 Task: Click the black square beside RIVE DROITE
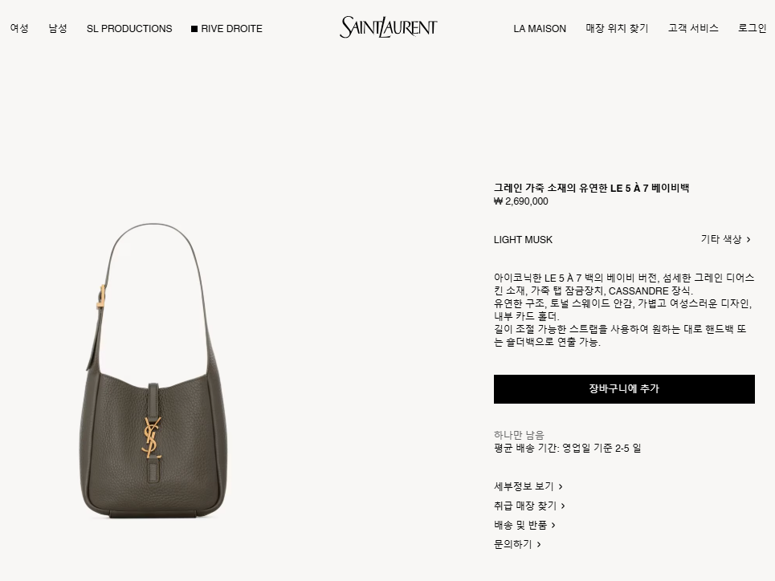tap(194, 29)
